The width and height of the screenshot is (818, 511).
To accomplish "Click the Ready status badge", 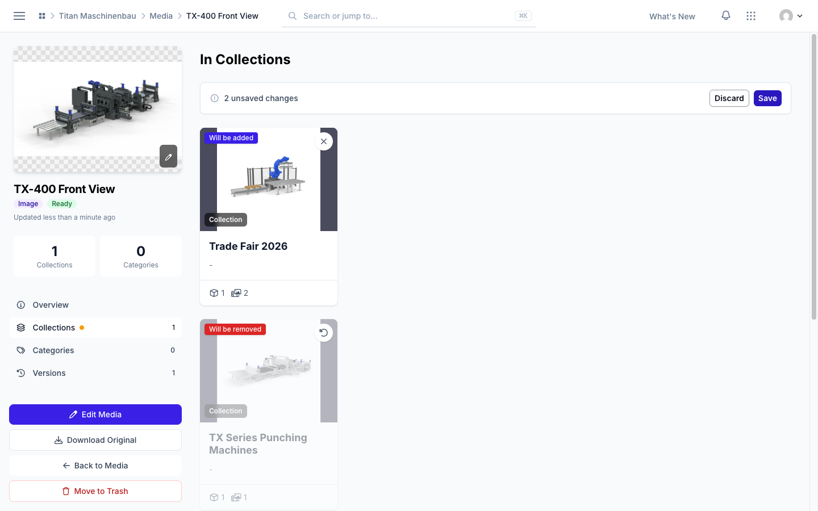I will (x=62, y=204).
